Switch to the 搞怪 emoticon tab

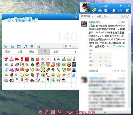coord(56,52)
